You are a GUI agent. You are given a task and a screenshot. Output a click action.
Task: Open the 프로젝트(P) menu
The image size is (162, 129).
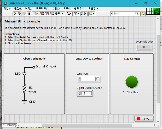click(43, 9)
